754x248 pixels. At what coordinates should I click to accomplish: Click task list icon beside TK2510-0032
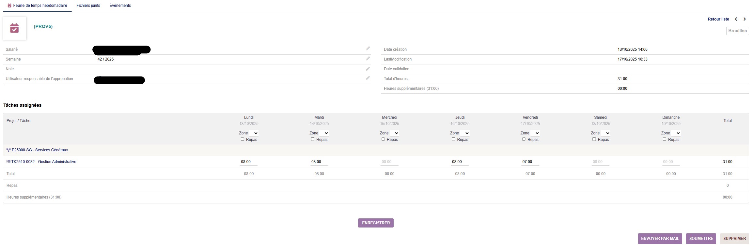coord(8,162)
